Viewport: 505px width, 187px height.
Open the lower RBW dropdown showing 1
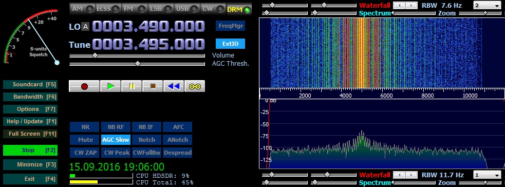click(487, 175)
